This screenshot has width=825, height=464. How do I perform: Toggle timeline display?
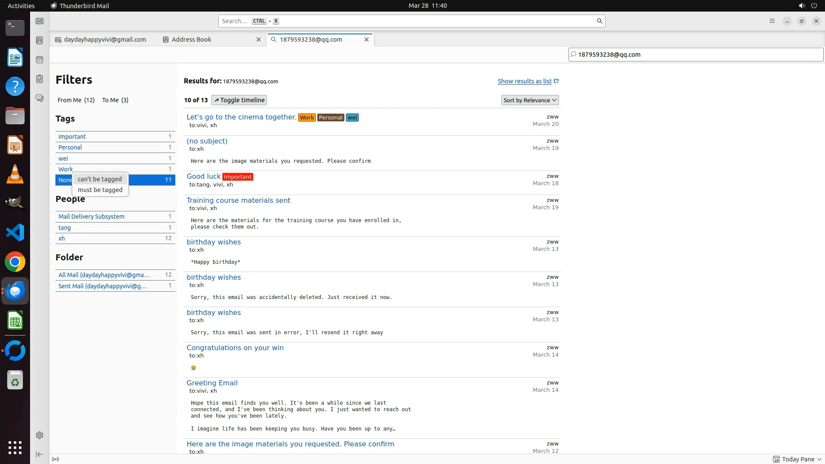pyautogui.click(x=239, y=100)
